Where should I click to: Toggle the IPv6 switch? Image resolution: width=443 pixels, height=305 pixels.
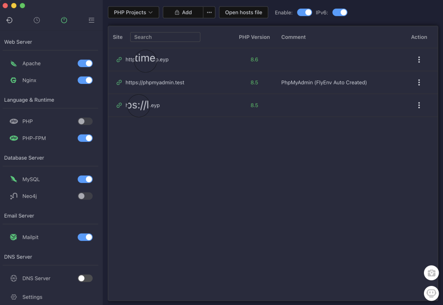(x=340, y=13)
